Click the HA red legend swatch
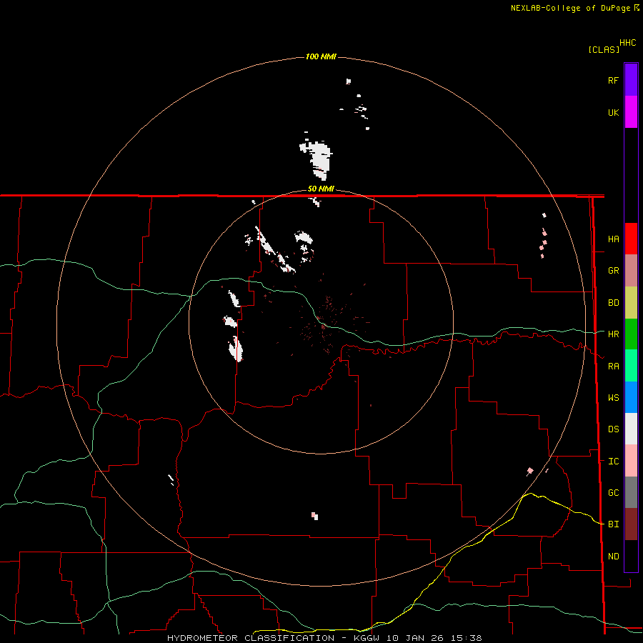The height and width of the screenshot is (643, 643). click(631, 239)
